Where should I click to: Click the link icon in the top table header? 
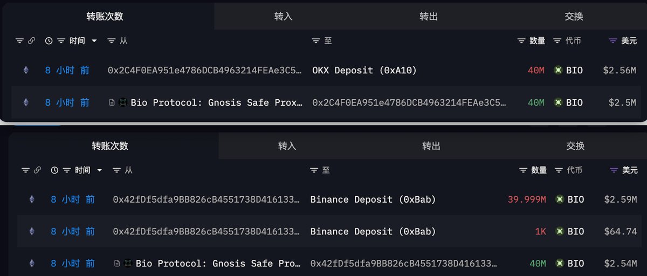(x=32, y=41)
